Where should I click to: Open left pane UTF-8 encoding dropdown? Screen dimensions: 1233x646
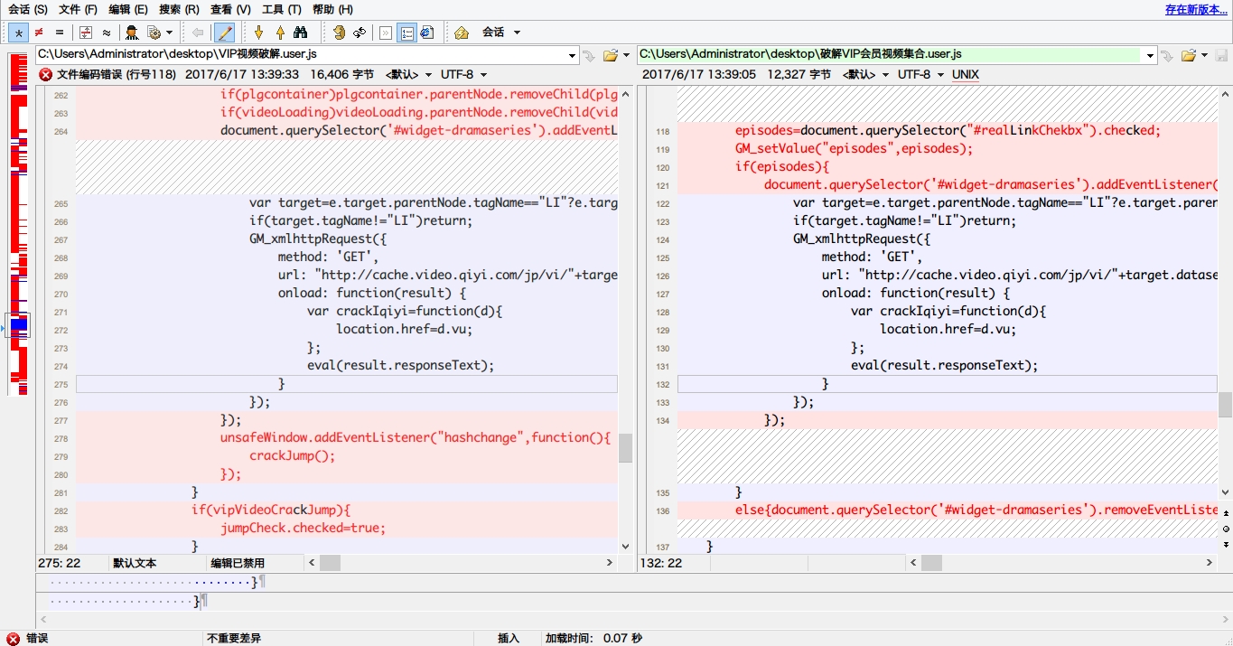coord(463,74)
